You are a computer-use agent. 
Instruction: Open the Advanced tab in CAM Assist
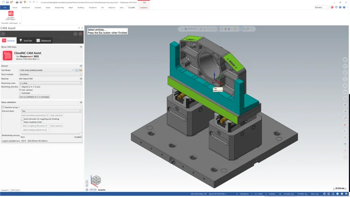[x=43, y=41]
